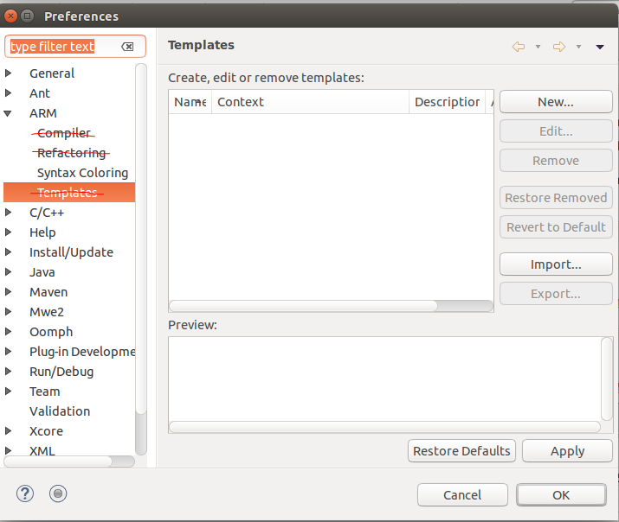Click the New... template button
Image resolution: width=619 pixels, height=522 pixels.
coord(556,102)
